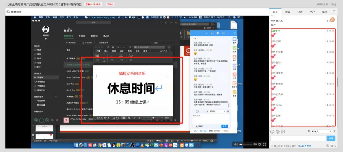This screenshot has width=343, height=152.
Task: Select the 用户 tab in right panel
Action: [x=312, y=12]
